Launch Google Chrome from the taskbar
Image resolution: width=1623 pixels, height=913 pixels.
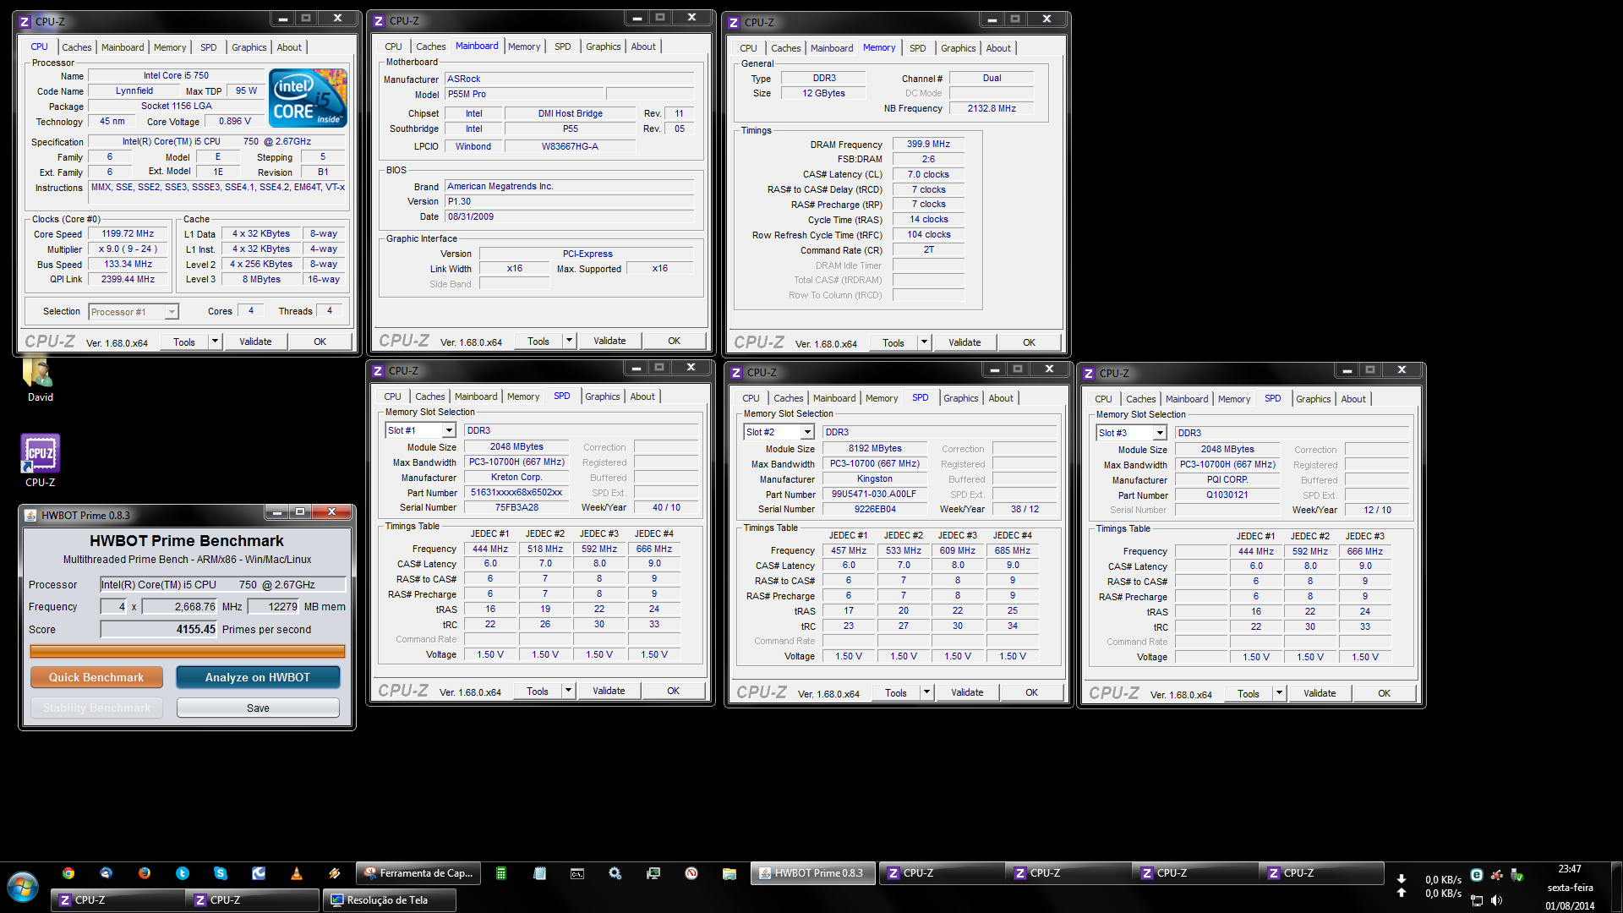click(68, 873)
